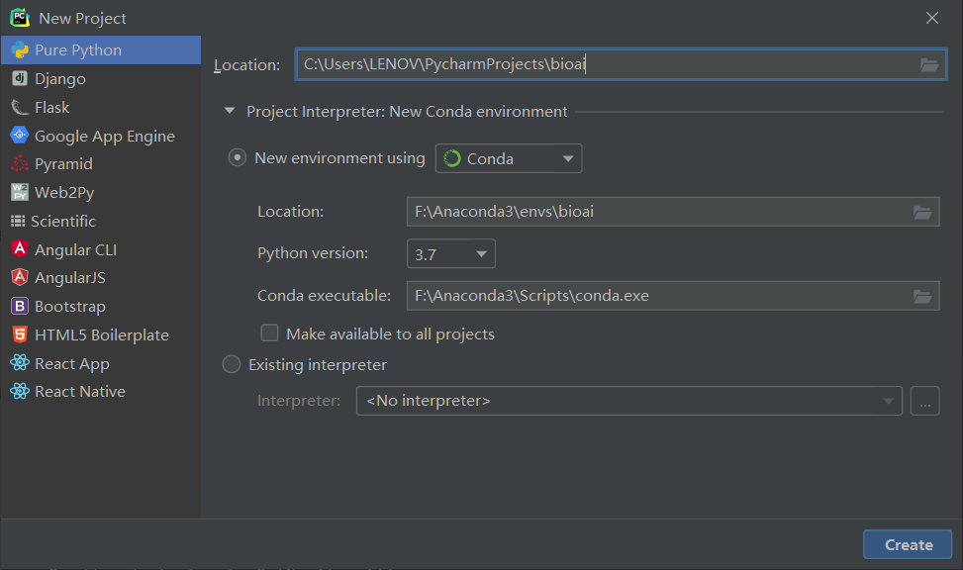This screenshot has height=570, width=963.
Task: Click the Project Interpreter: New Conda environment heading
Action: click(407, 111)
